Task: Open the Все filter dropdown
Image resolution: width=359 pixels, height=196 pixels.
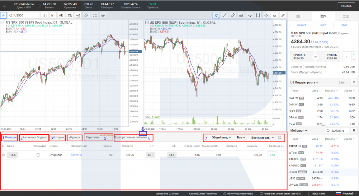Action: [241, 138]
